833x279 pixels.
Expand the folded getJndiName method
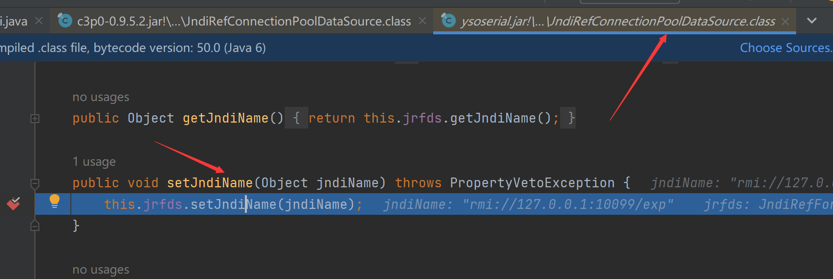(x=35, y=119)
